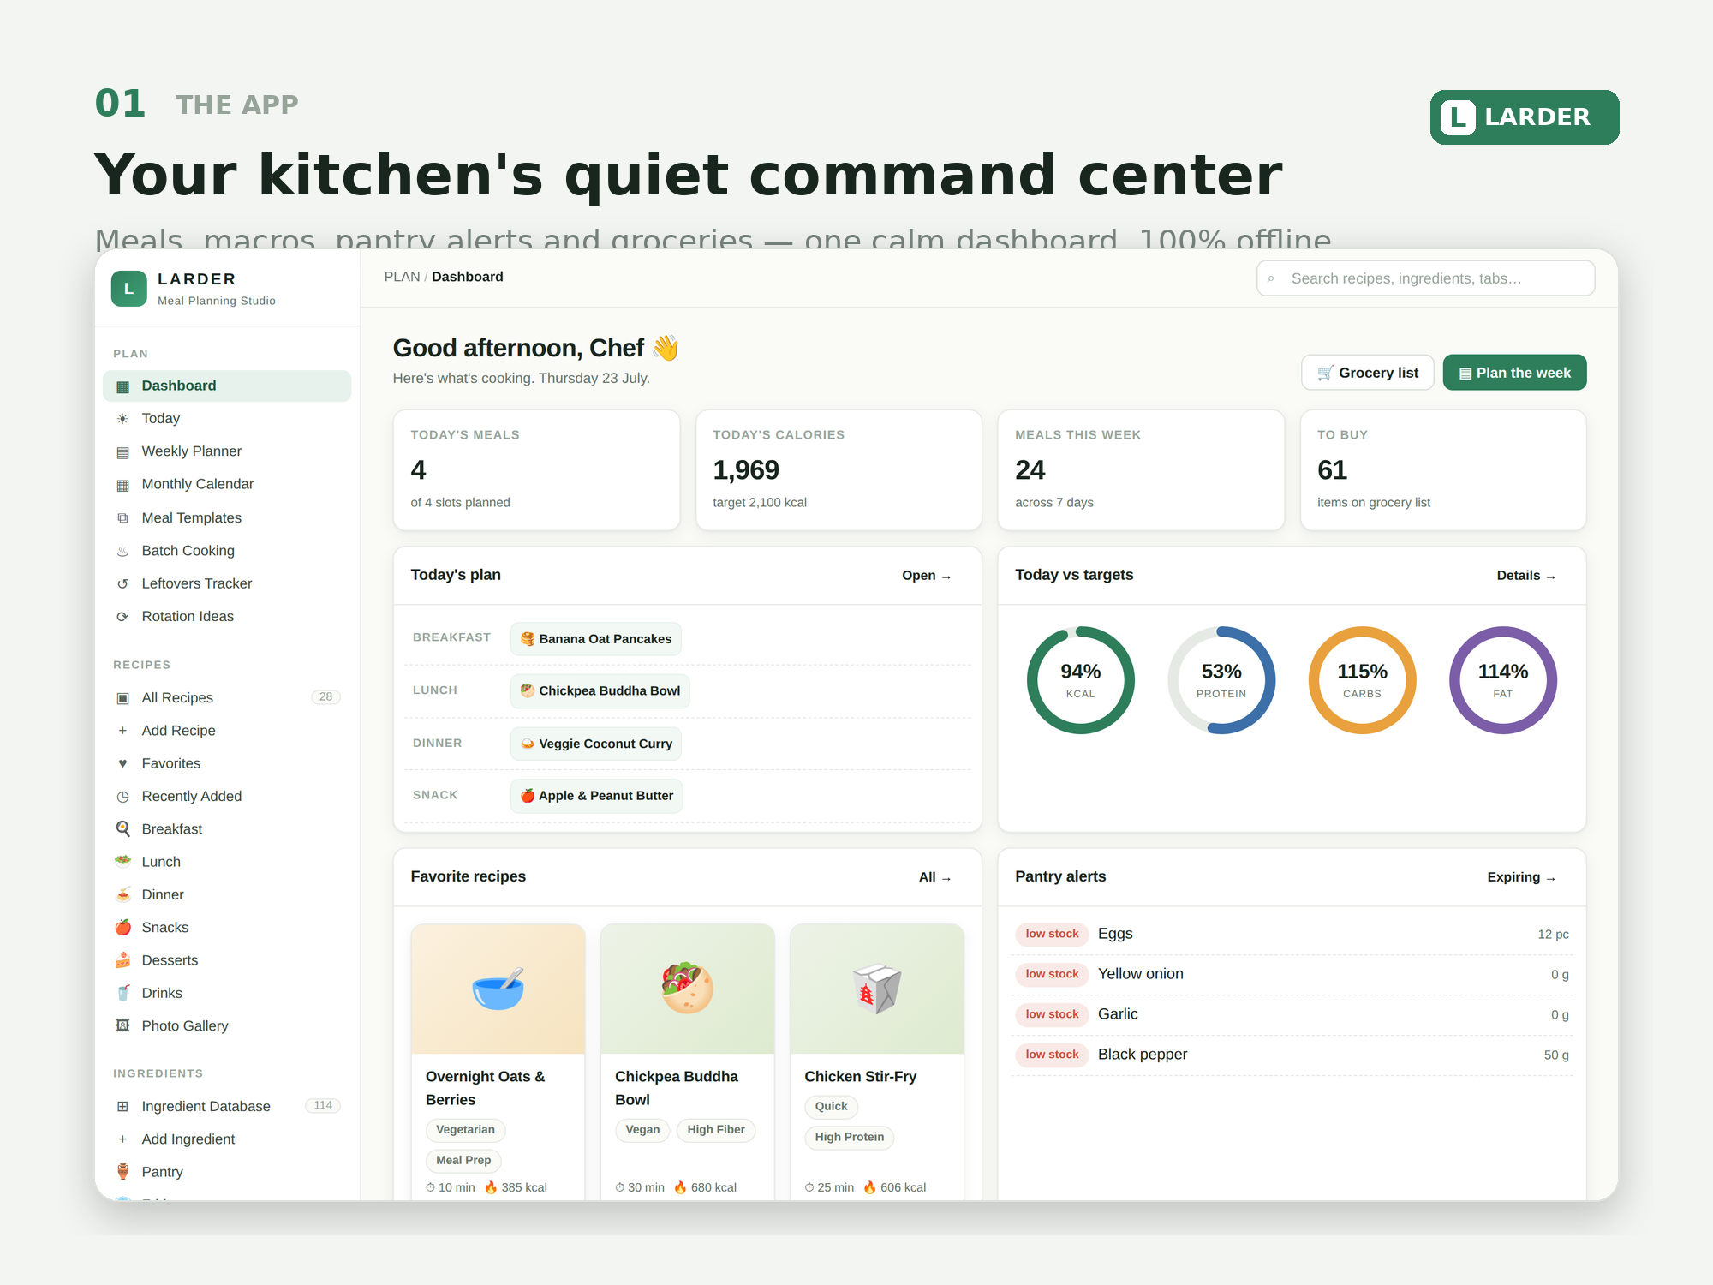This screenshot has height=1285, width=1713.
Task: Click the heart icon beside Favorites
Action: coord(122,763)
